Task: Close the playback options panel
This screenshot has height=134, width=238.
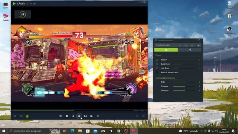Action: 199,40
